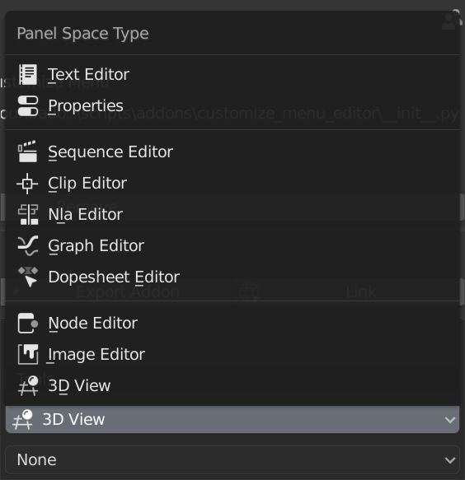Click the Node Editor icon
The width and height of the screenshot is (465, 480).
(x=28, y=324)
